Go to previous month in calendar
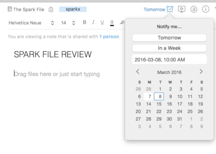216x154 pixels. coord(138,71)
